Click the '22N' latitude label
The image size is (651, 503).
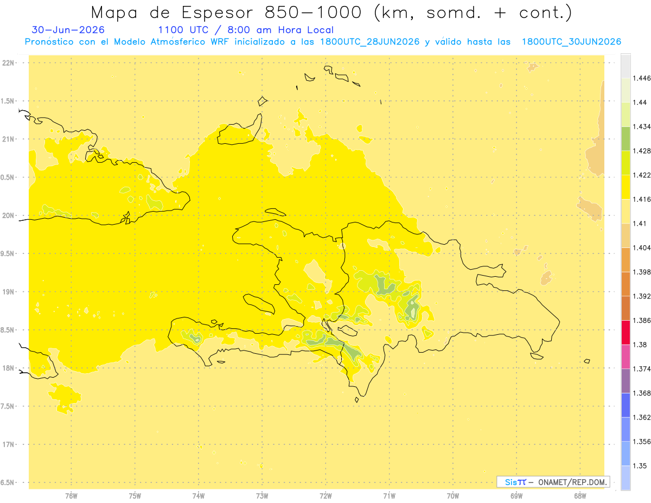[8, 63]
